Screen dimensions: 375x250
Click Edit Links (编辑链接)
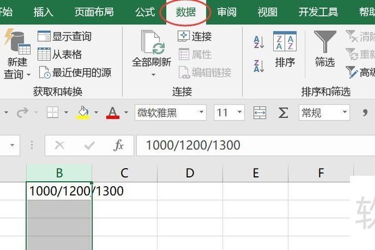205,72
